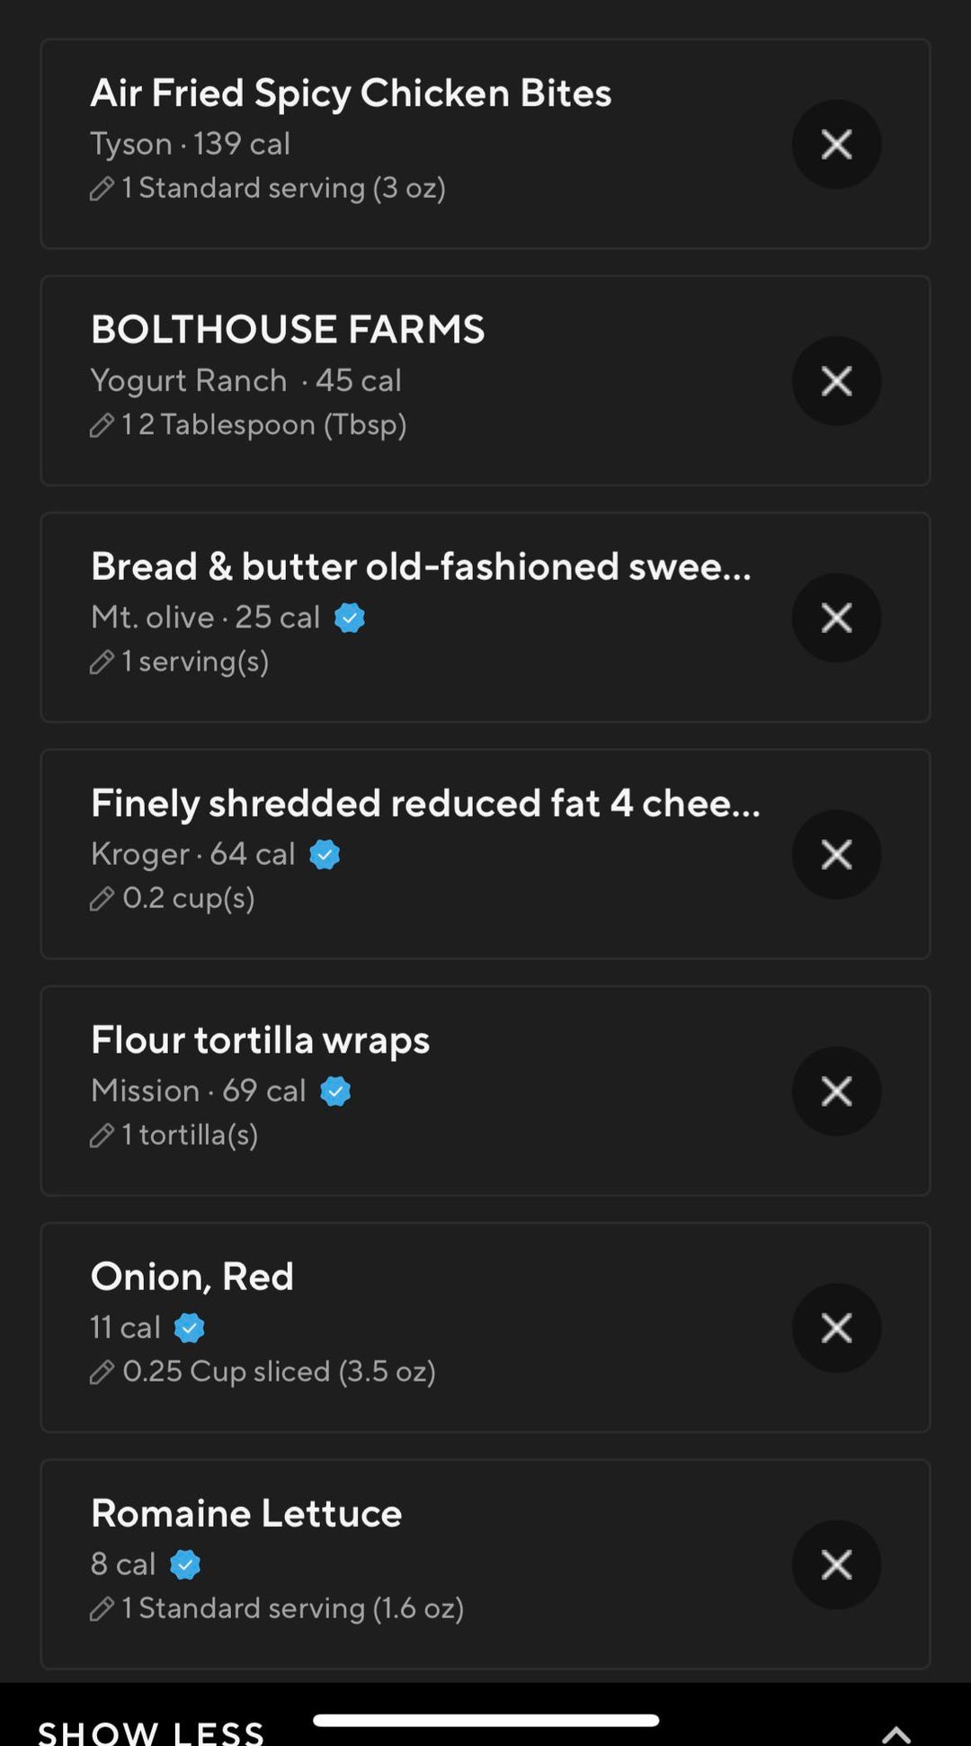971x1746 pixels.
Task: Delete the Onion, Red entry
Action: coord(836,1327)
